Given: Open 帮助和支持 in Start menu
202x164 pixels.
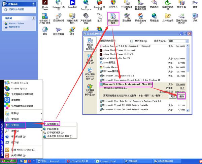Looking at the screenshot, I should (x=23, y=136).
